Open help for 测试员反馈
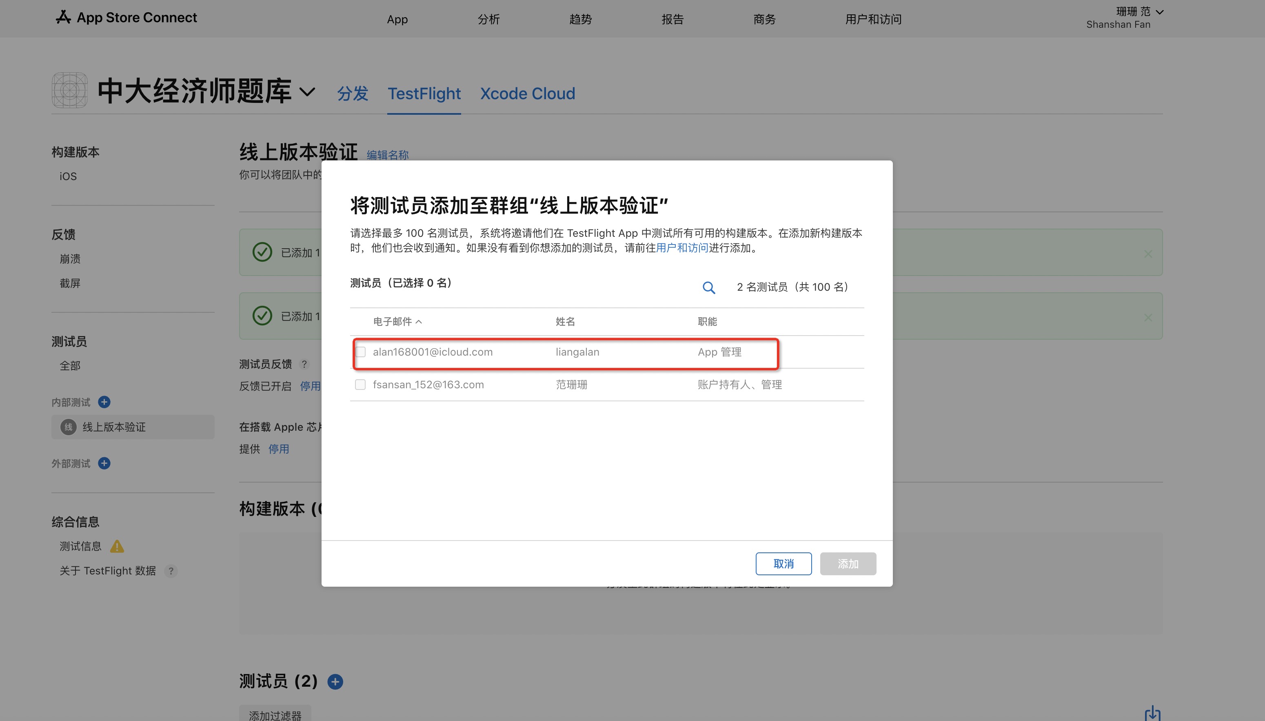Image resolution: width=1265 pixels, height=721 pixels. click(305, 364)
